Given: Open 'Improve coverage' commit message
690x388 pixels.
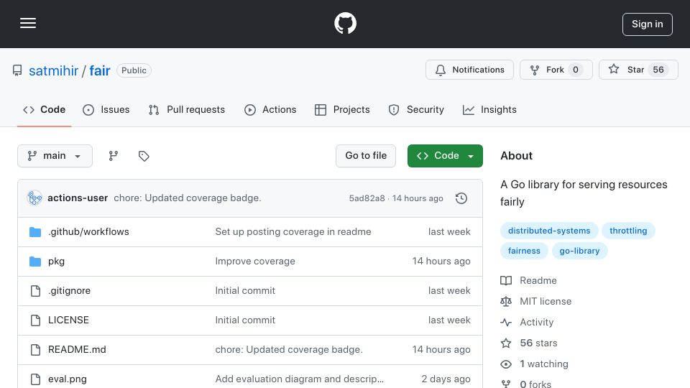Looking at the screenshot, I should pyautogui.click(x=254, y=262).
